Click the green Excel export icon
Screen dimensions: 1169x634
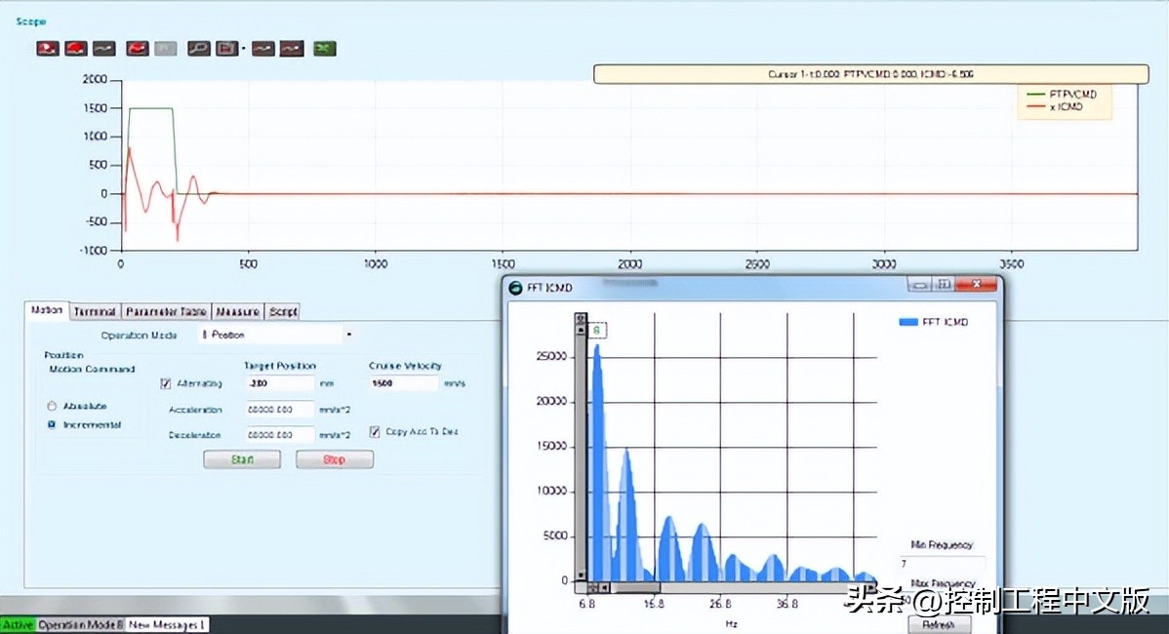click(x=324, y=49)
